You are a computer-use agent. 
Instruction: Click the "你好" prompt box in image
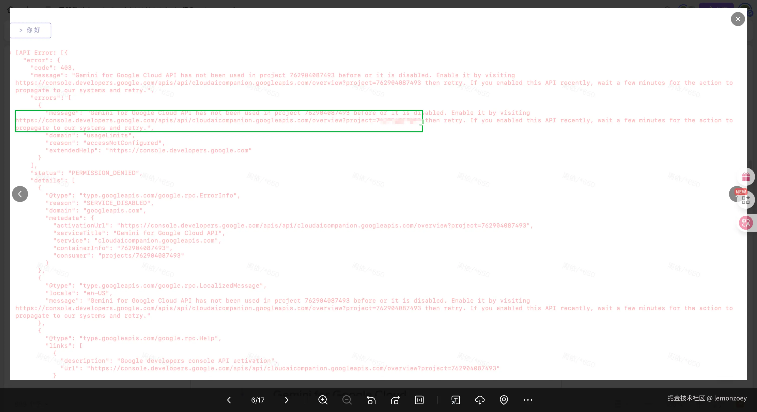pyautogui.click(x=31, y=30)
